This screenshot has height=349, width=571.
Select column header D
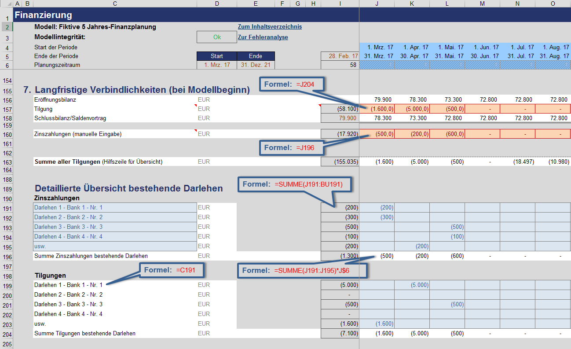click(217, 4)
